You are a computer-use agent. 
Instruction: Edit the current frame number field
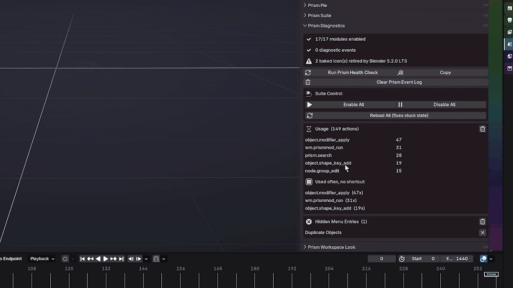[x=382, y=259]
